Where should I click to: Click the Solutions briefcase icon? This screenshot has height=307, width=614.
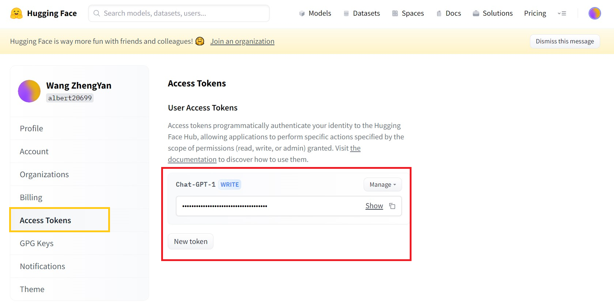click(476, 13)
